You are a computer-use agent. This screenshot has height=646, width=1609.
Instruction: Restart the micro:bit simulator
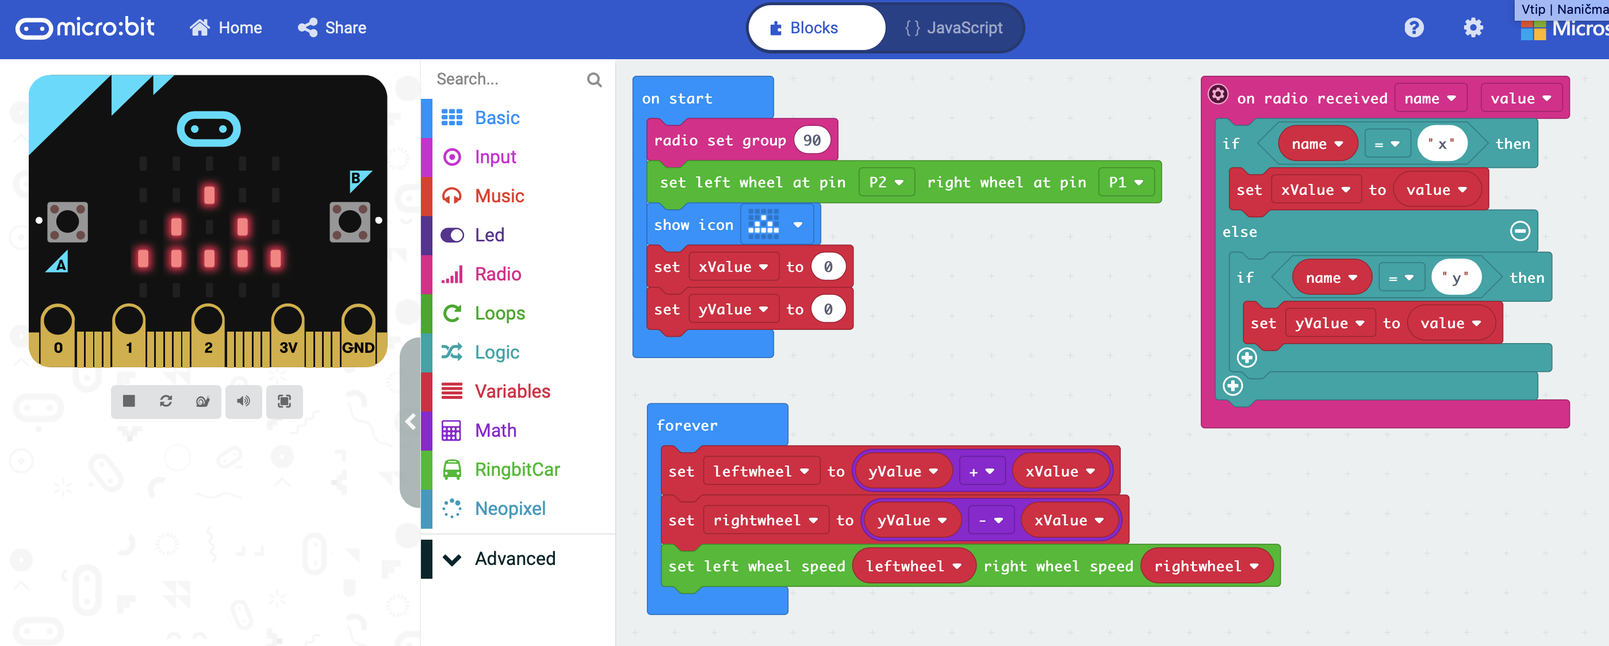point(166,401)
